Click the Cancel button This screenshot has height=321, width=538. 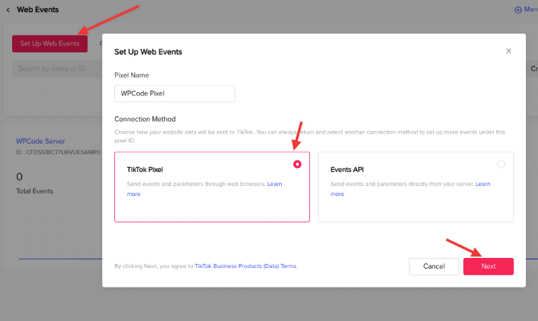coord(434,267)
